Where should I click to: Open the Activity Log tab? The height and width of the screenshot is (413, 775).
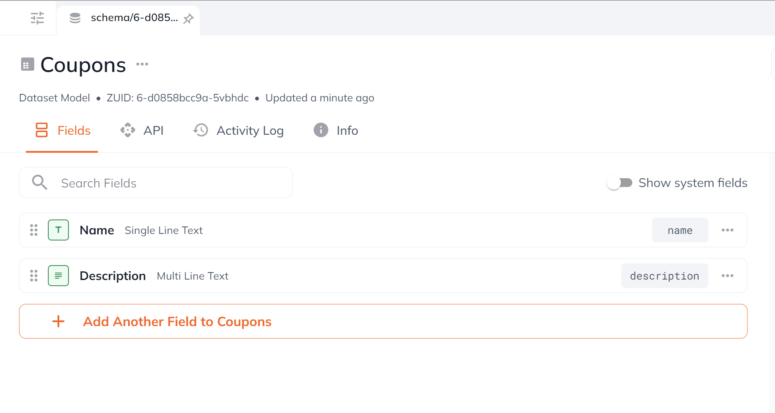pyautogui.click(x=238, y=131)
